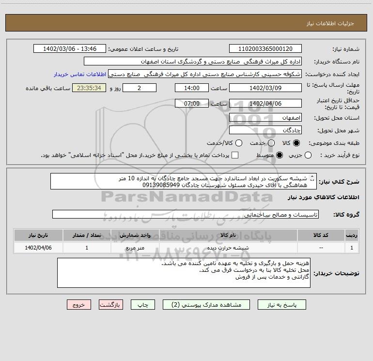Select the متوسط purchase type radio

point(280,155)
